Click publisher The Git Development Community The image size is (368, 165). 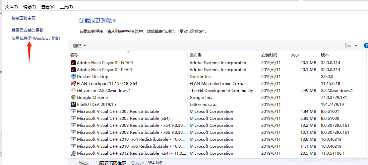(221, 91)
